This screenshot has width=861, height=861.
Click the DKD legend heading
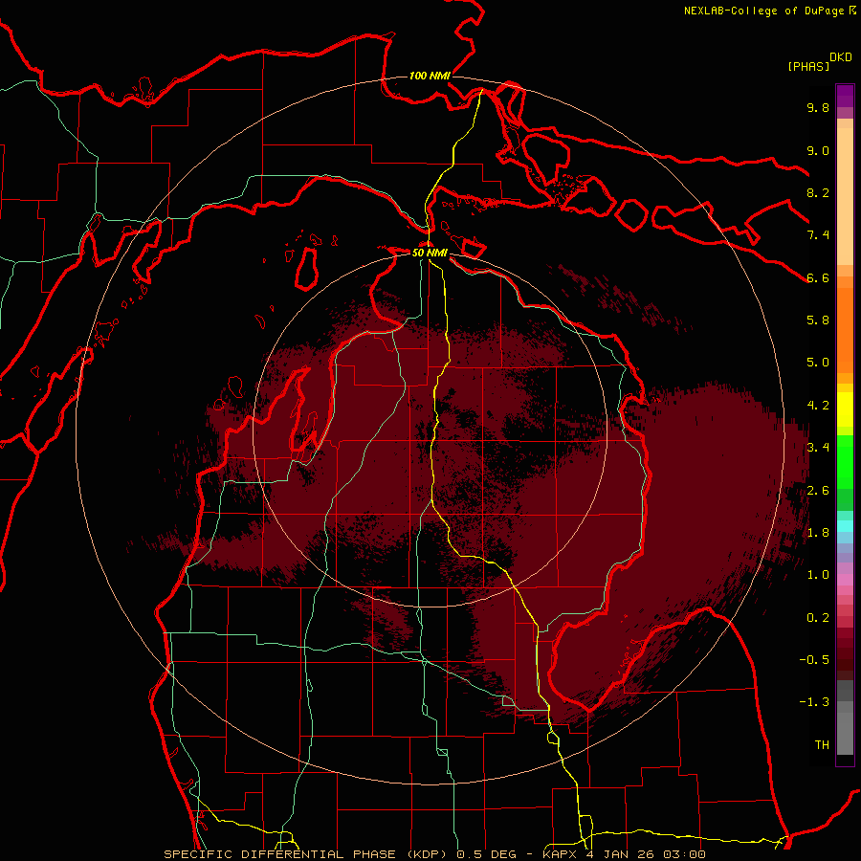(x=841, y=57)
